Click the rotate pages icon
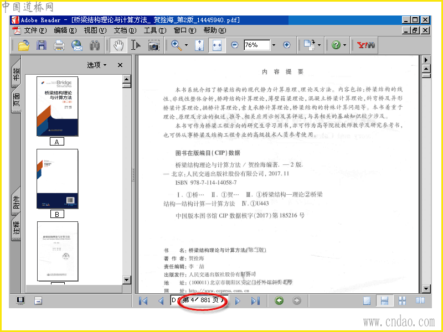Viewport: 443px width, 332px height. point(310,45)
